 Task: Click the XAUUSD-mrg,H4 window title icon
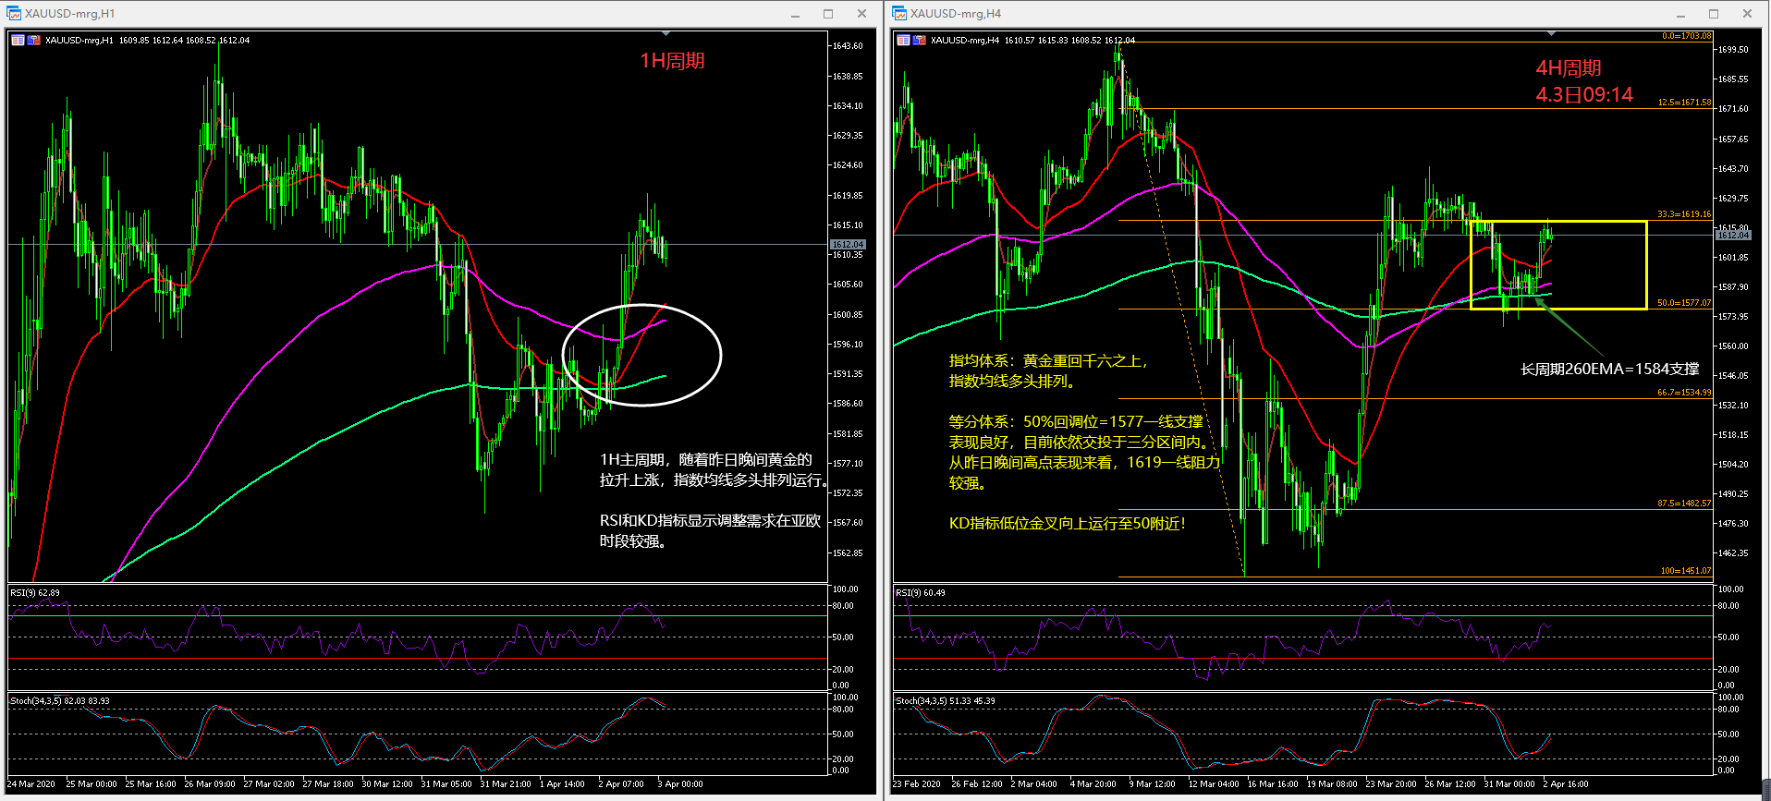[x=899, y=14]
